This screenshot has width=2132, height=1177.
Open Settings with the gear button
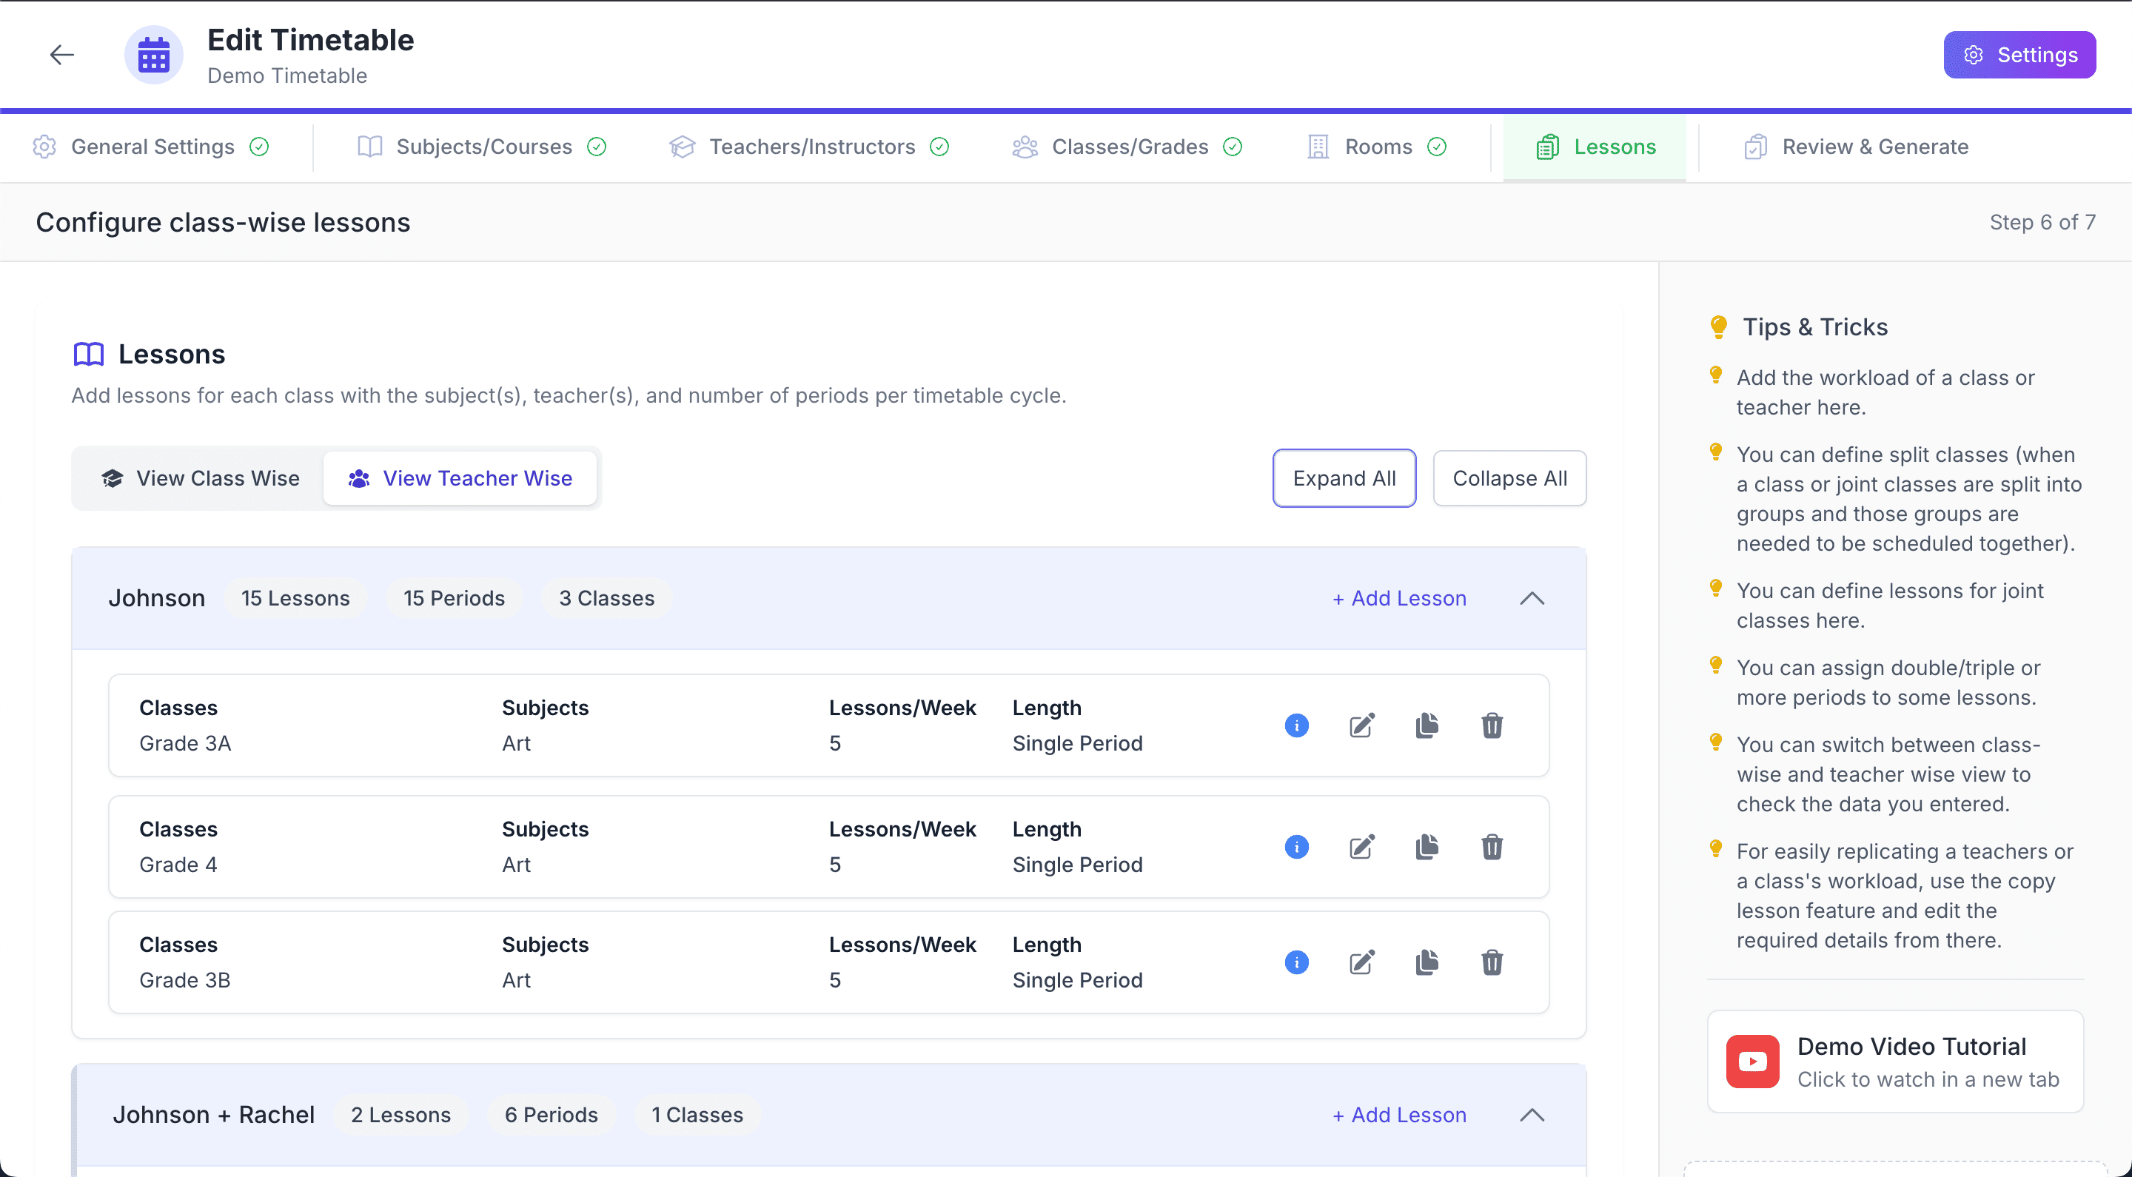(x=2019, y=56)
